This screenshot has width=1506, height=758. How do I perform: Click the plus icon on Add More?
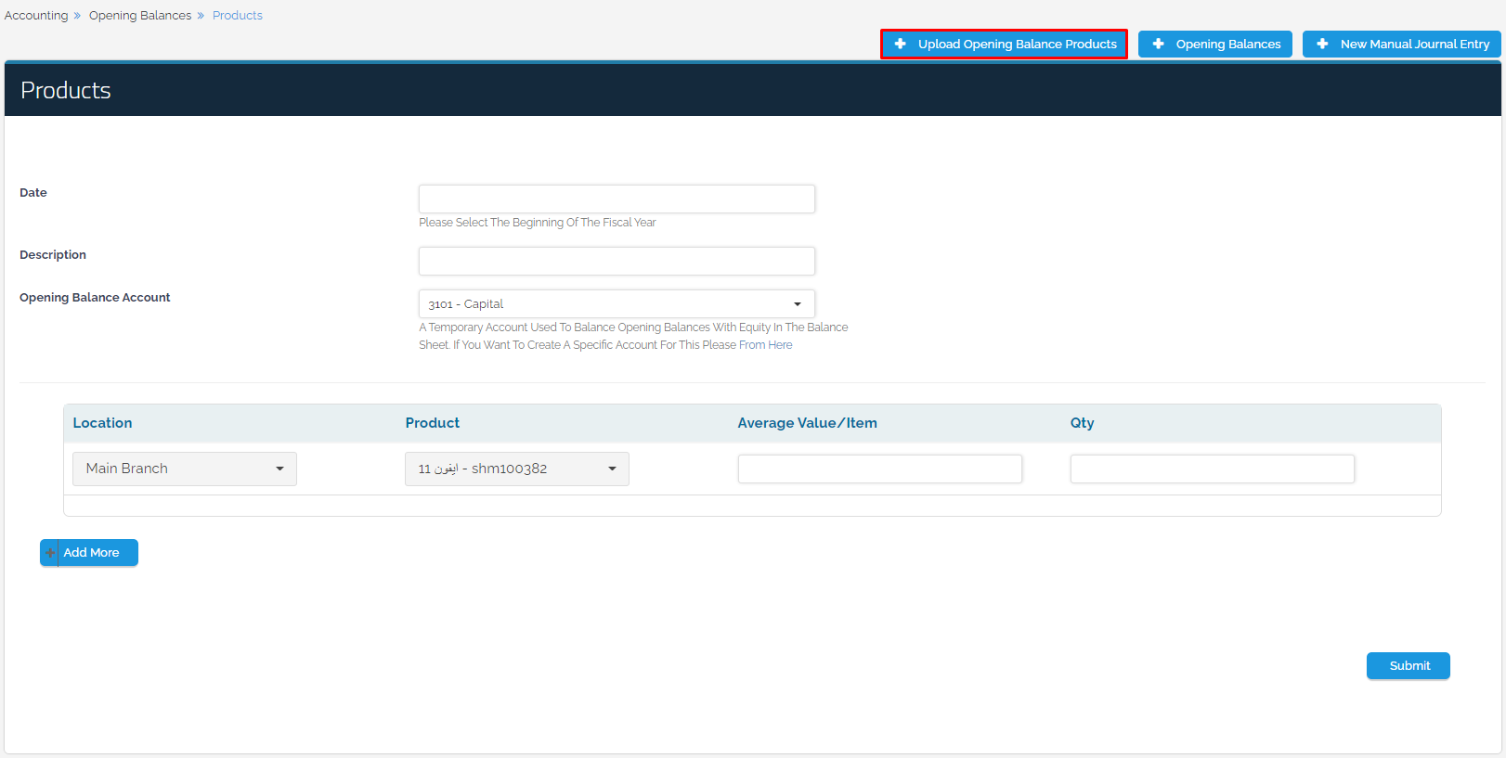(x=50, y=553)
